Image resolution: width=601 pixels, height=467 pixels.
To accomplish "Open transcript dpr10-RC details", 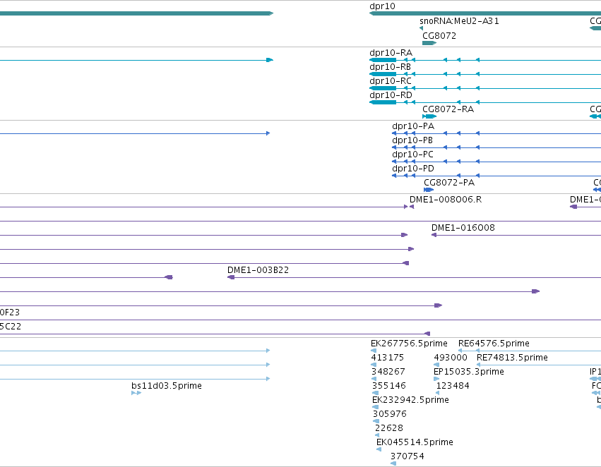I will 390,81.
